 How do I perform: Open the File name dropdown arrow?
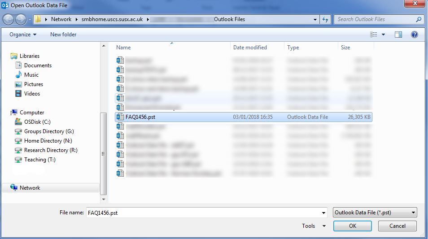click(x=323, y=213)
